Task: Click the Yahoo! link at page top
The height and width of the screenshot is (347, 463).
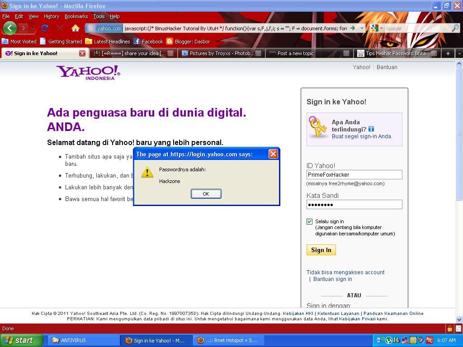Action: point(361,67)
